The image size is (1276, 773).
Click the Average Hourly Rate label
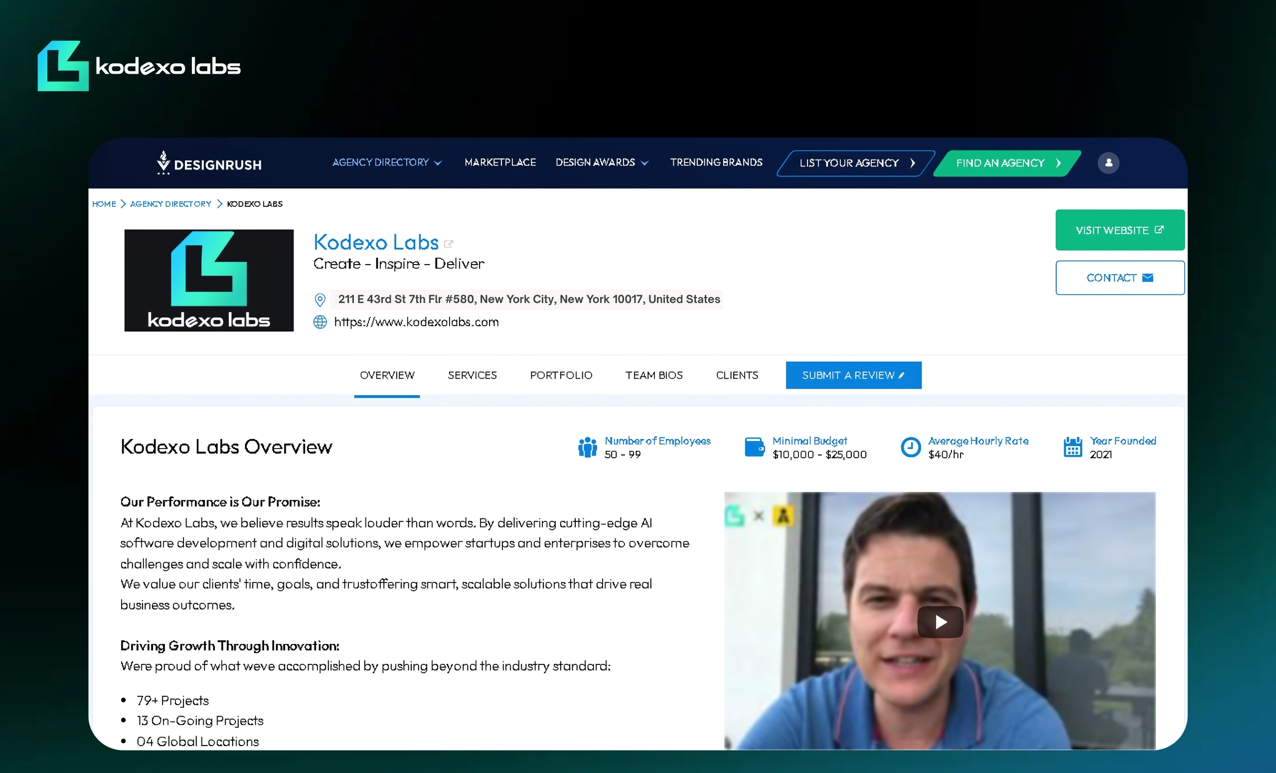pyautogui.click(x=978, y=441)
